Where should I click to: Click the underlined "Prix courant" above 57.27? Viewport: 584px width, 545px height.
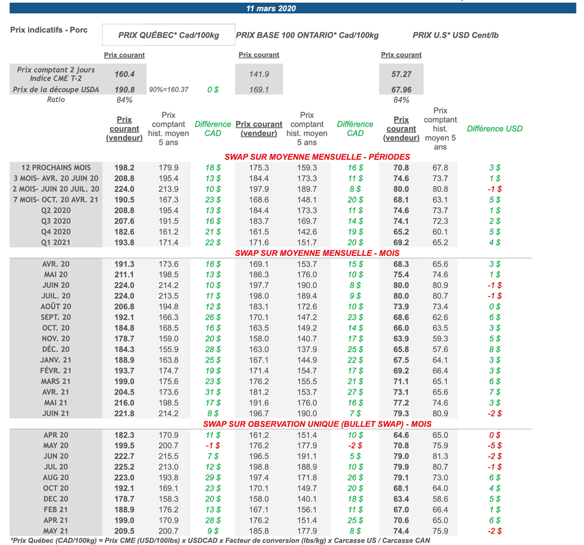click(x=401, y=55)
